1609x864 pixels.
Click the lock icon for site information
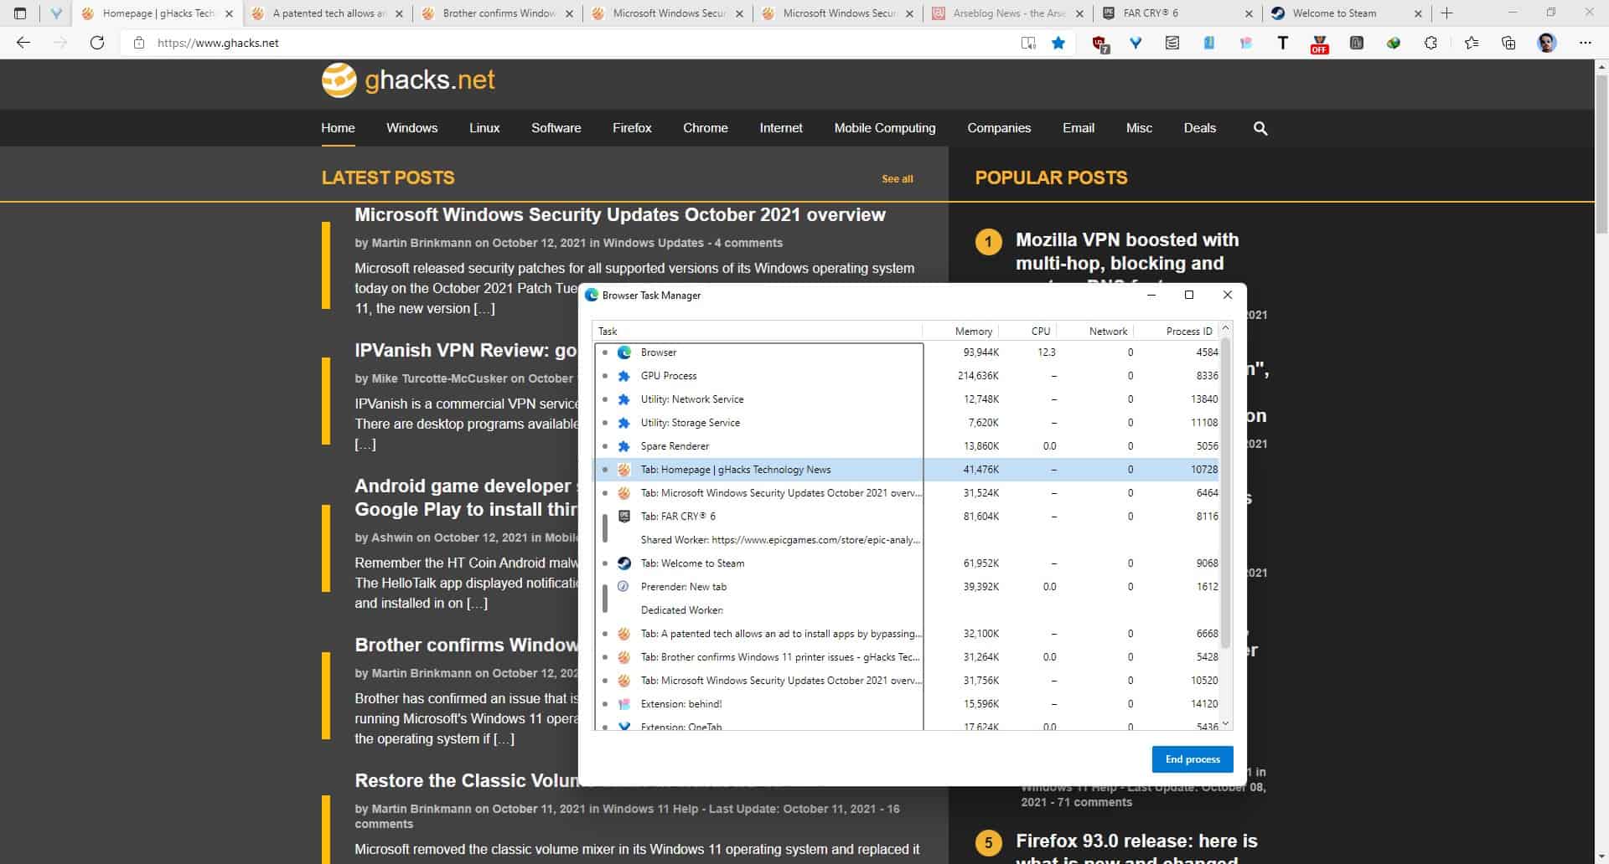pyautogui.click(x=139, y=43)
